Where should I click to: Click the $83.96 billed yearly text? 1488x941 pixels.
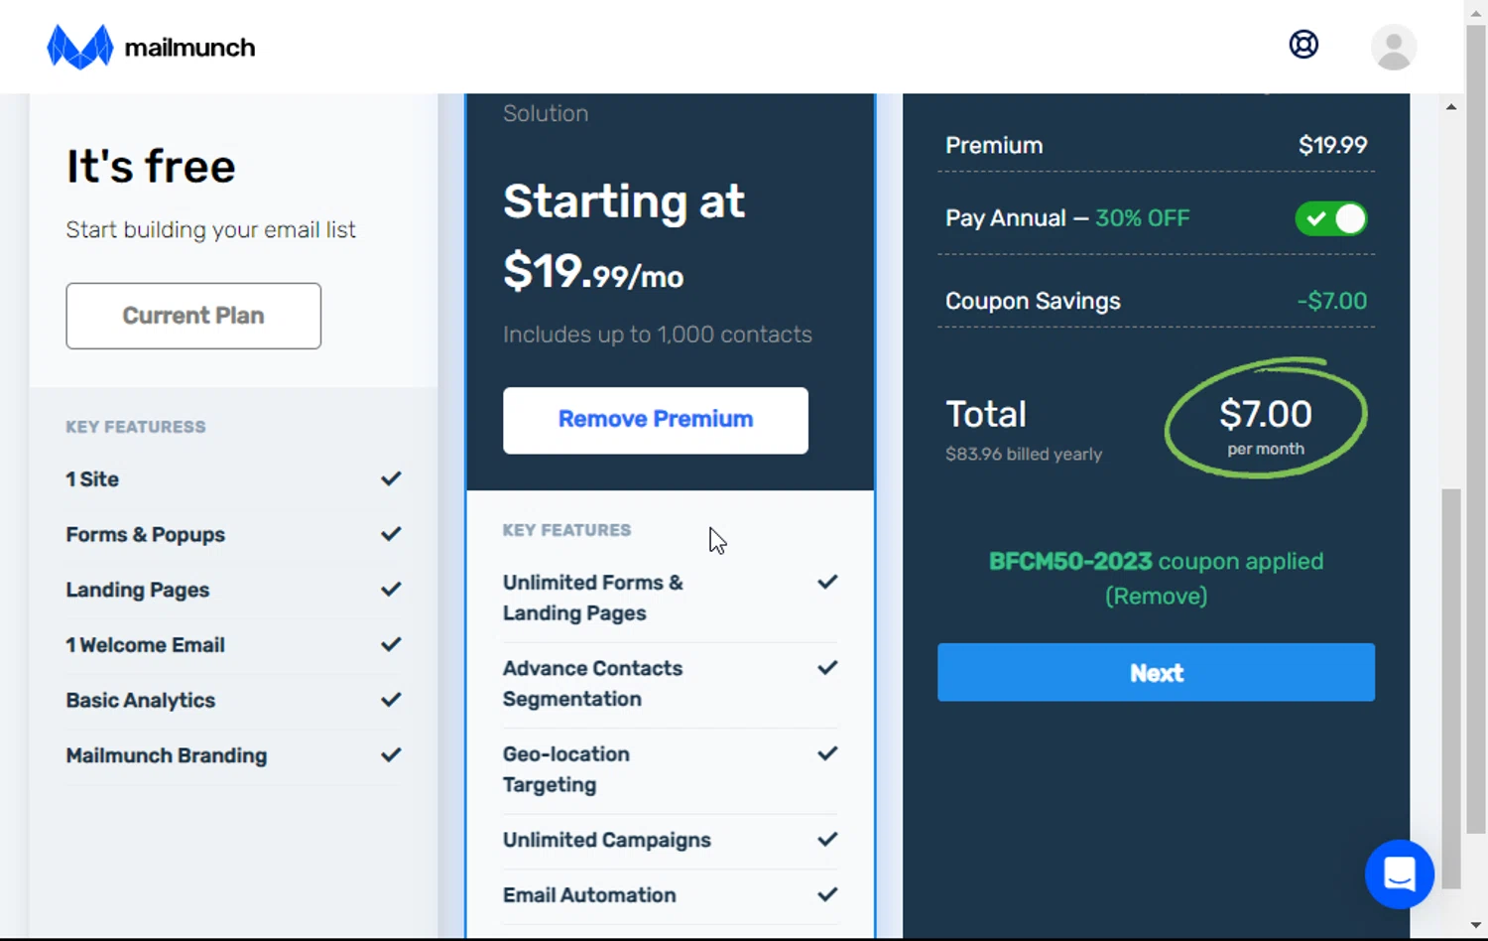point(1024,454)
